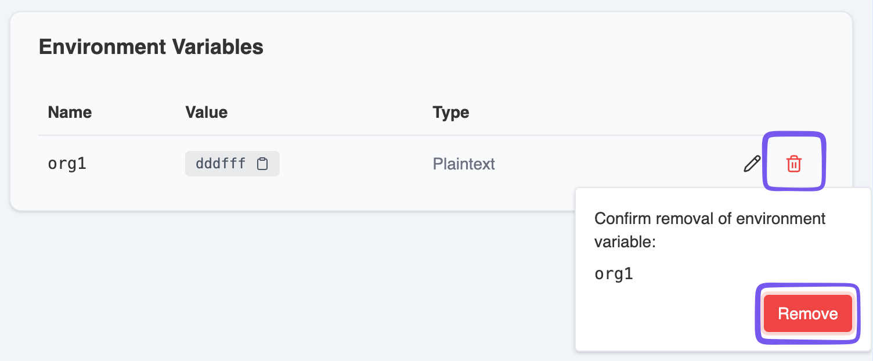This screenshot has width=873, height=361.
Task: Click the org1 label in the popover
Action: click(613, 273)
